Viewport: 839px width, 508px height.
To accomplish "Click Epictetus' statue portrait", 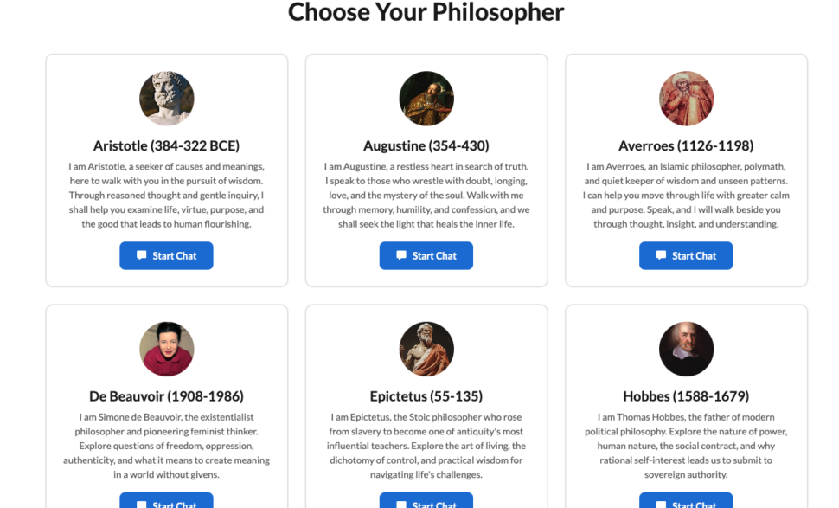I will coord(426,349).
